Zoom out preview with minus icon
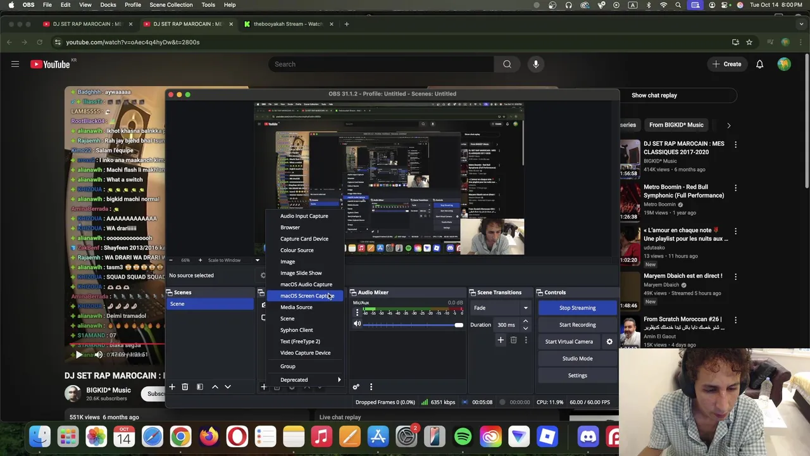 (x=171, y=260)
